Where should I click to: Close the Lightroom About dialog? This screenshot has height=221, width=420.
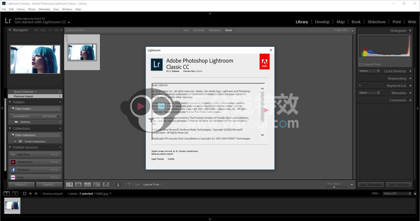[x=271, y=50]
